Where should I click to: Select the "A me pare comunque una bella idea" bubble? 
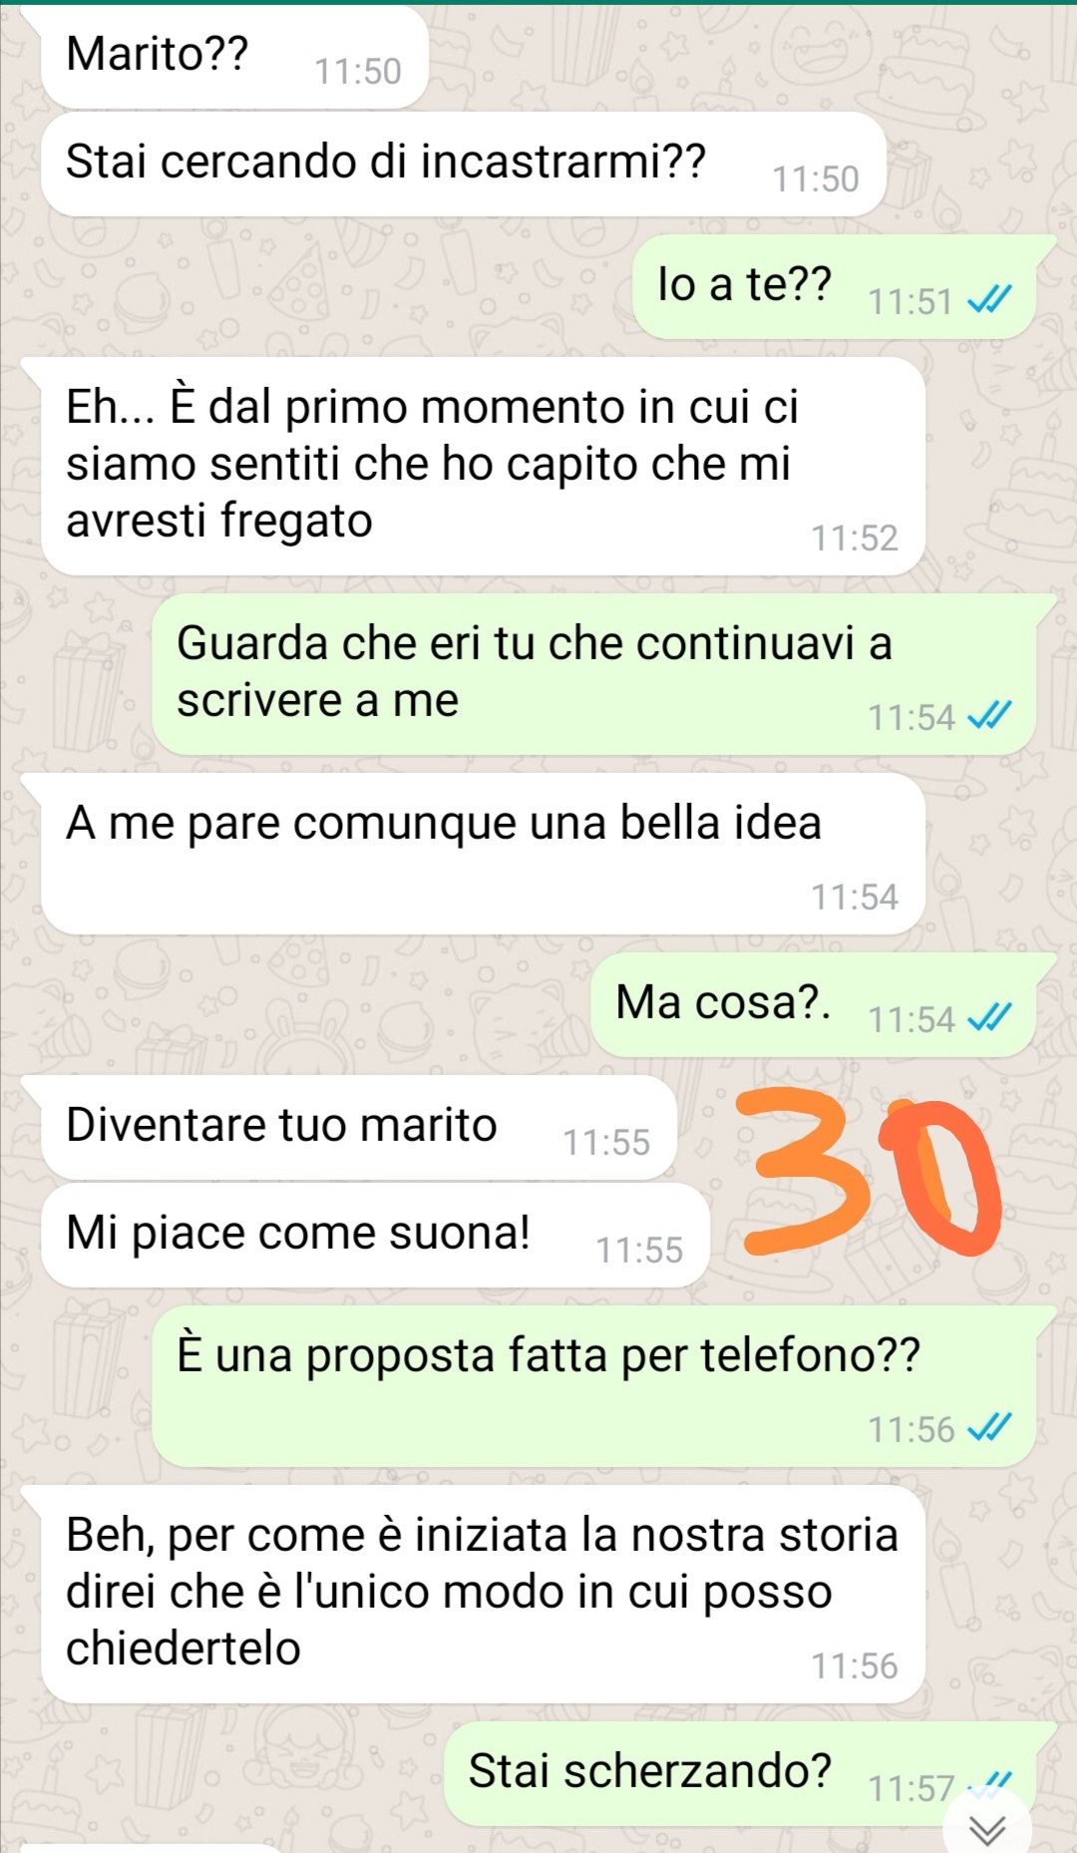click(484, 854)
